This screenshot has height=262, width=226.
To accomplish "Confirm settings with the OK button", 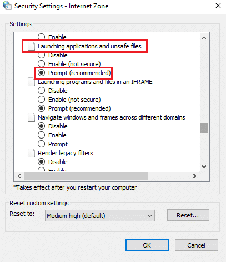I will click(147, 245).
